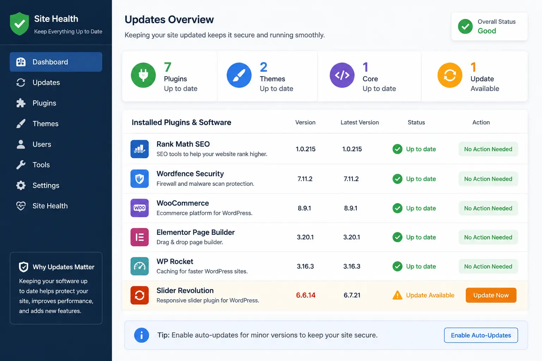The image size is (542, 361).
Task: Click the Updates Overview page title
Action: click(169, 19)
